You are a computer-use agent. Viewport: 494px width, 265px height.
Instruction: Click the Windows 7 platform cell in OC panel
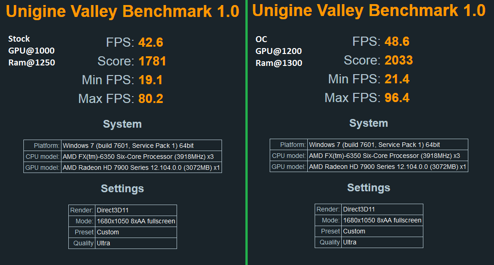click(x=388, y=145)
